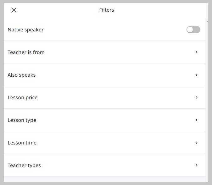Click the Lesson type chevron icon
The width and height of the screenshot is (212, 185).
pyautogui.click(x=197, y=120)
